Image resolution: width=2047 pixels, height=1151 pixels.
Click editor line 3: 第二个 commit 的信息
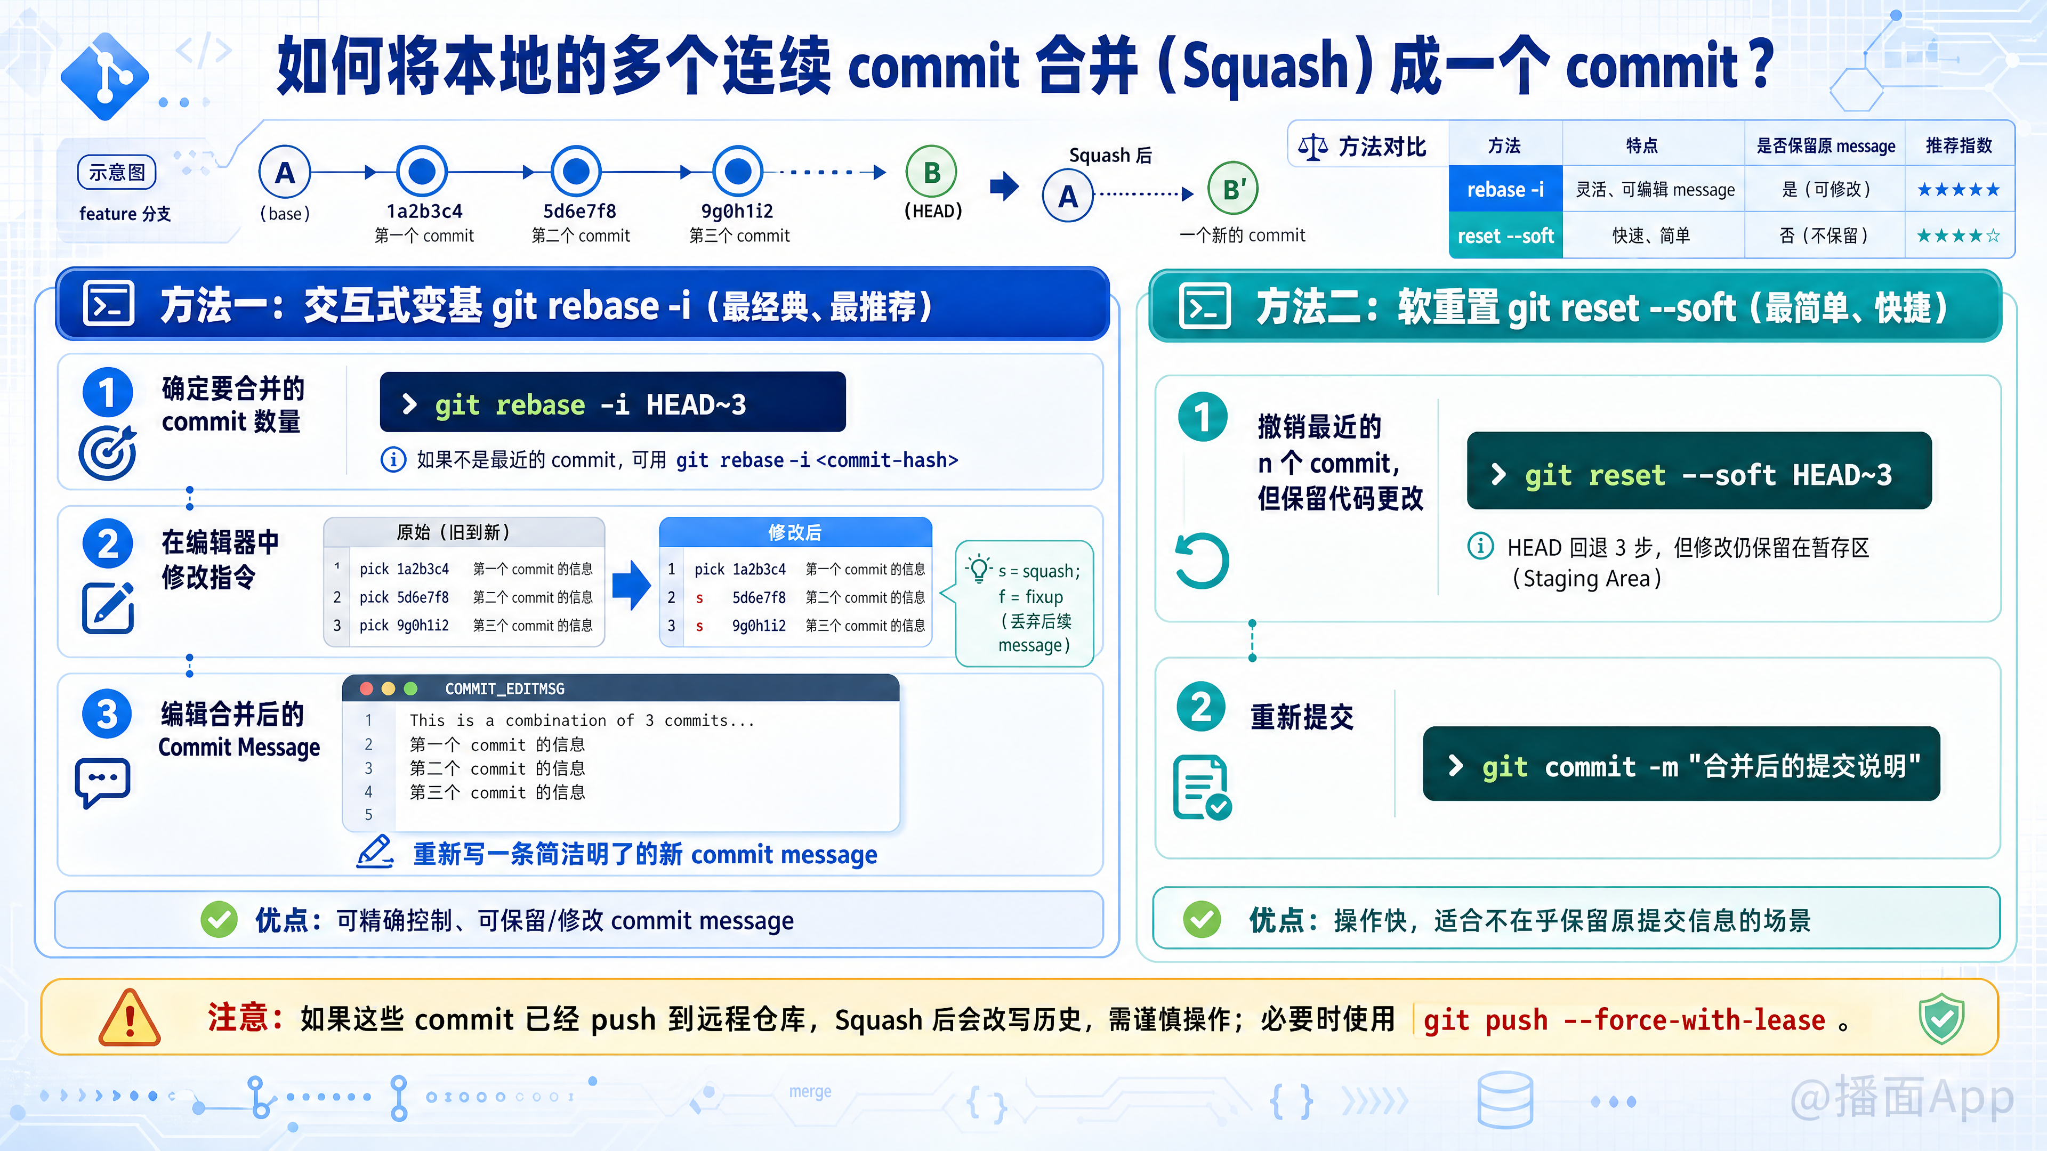click(x=497, y=768)
